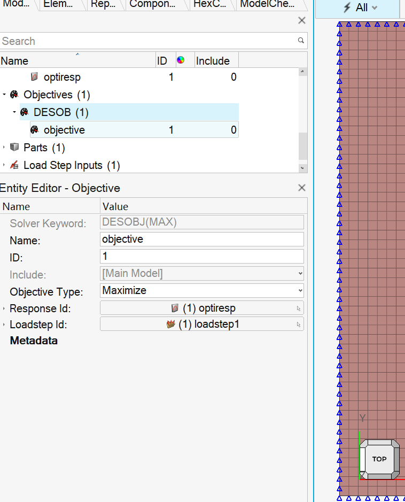This screenshot has width=405, height=502.
Task: Open the Objective Type dropdown
Action: coord(202,290)
